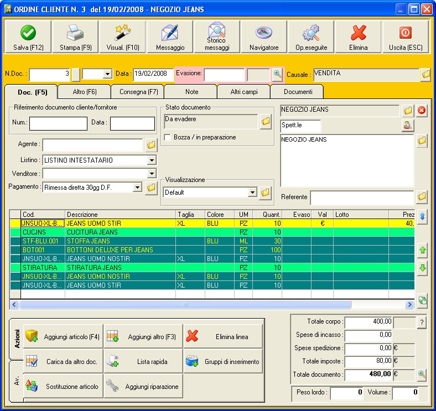
Task: Open the Pagamento dropdown list
Action: click(138, 188)
